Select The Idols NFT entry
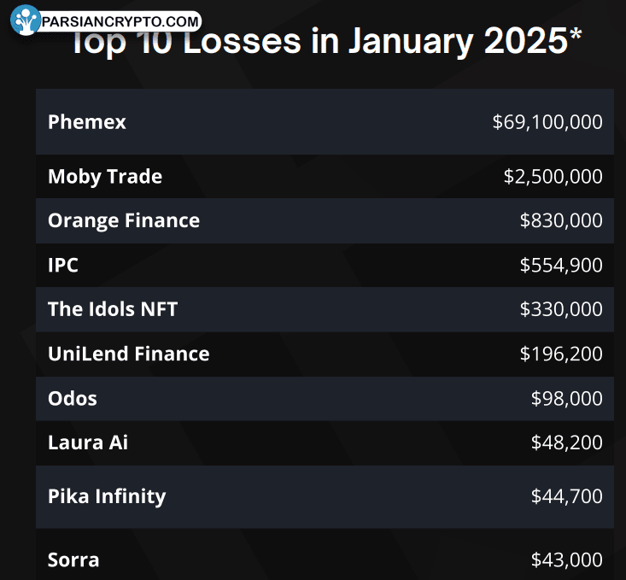 tap(113, 309)
